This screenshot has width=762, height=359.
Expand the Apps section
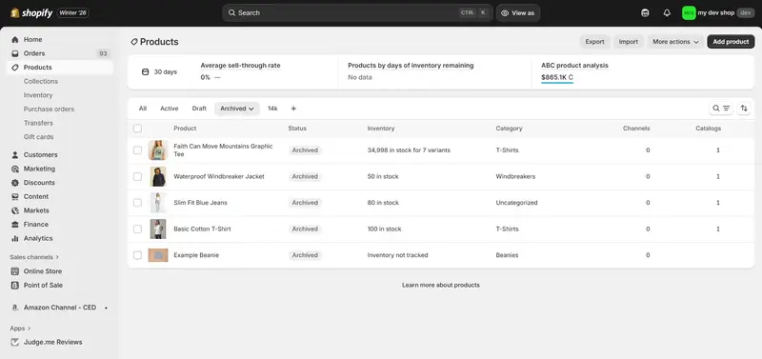coord(20,329)
